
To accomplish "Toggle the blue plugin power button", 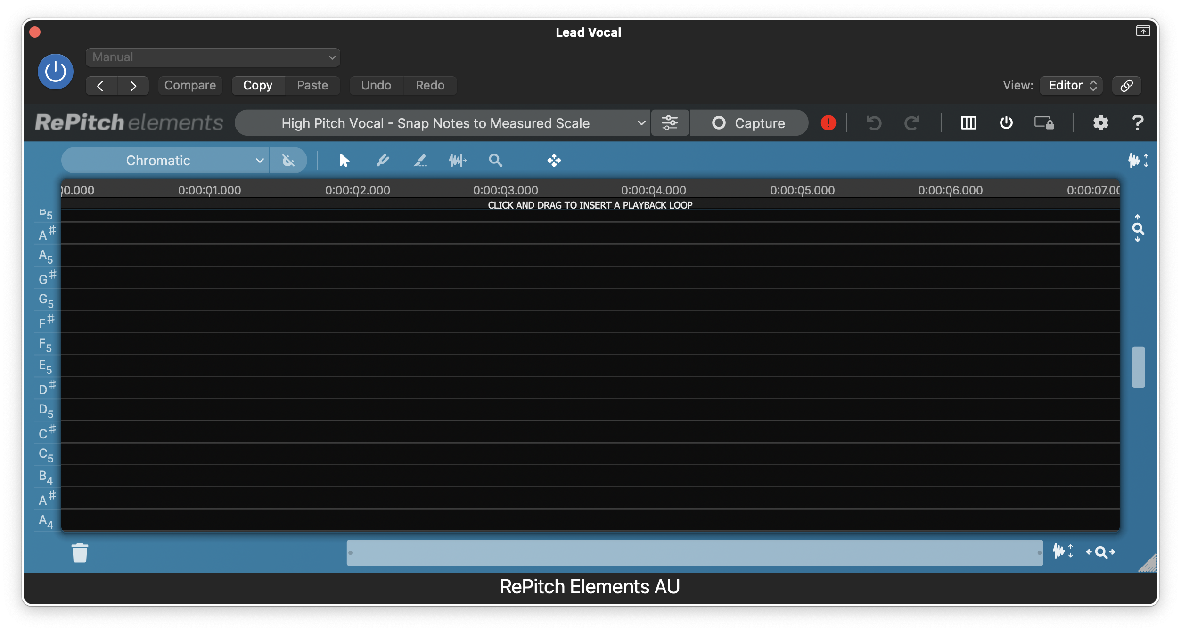I will point(56,72).
